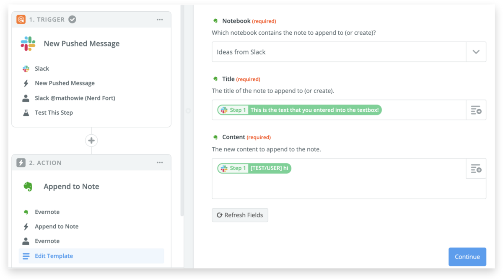Click the Refresh Fields button

tap(240, 215)
